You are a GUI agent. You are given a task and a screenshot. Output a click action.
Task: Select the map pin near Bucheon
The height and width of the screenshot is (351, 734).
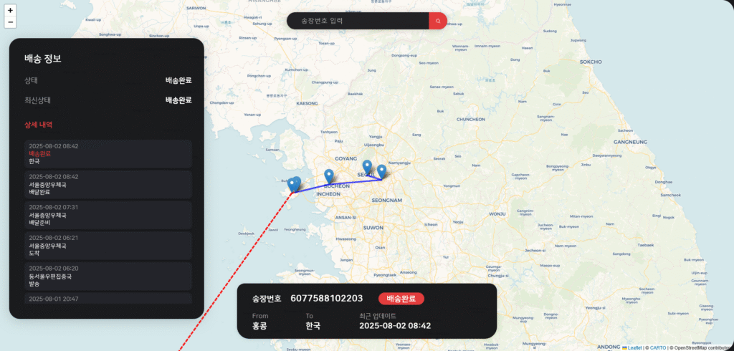click(329, 176)
